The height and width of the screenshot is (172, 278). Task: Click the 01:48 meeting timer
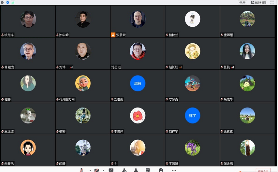coord(242,3)
